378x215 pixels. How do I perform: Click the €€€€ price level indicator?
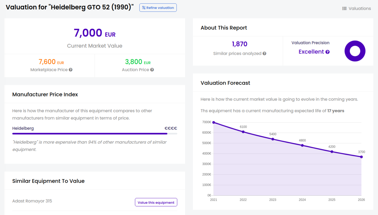(171, 128)
